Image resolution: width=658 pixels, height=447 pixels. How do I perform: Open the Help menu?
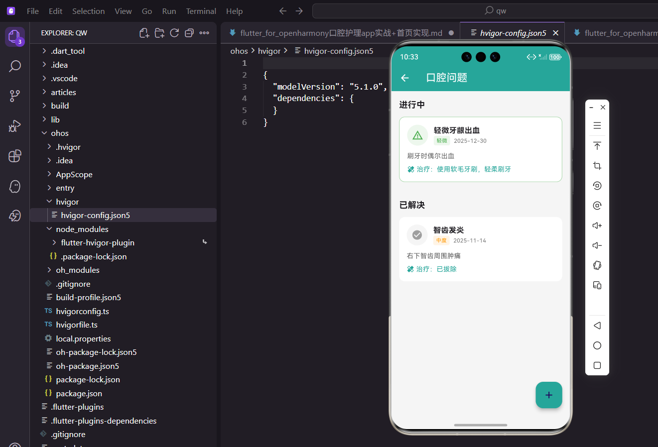click(234, 11)
